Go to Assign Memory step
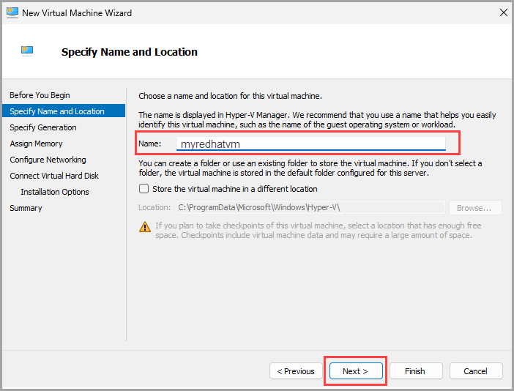 click(x=36, y=144)
